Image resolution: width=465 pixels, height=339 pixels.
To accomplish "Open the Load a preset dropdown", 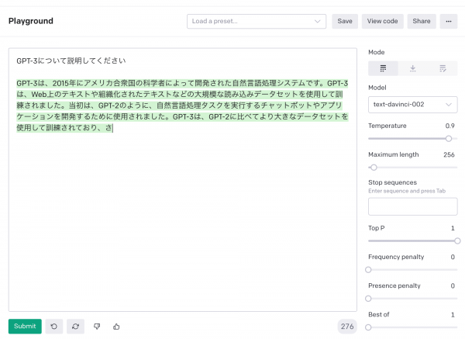I will coord(257,22).
